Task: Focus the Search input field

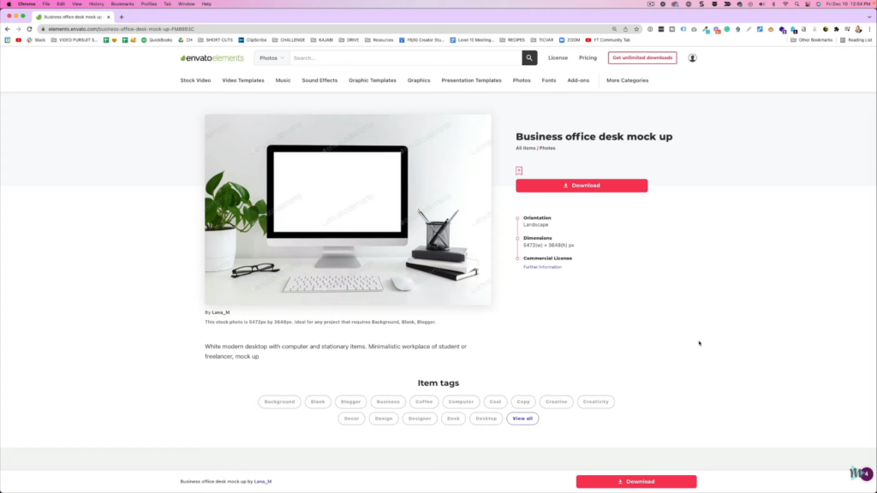Action: [x=405, y=58]
